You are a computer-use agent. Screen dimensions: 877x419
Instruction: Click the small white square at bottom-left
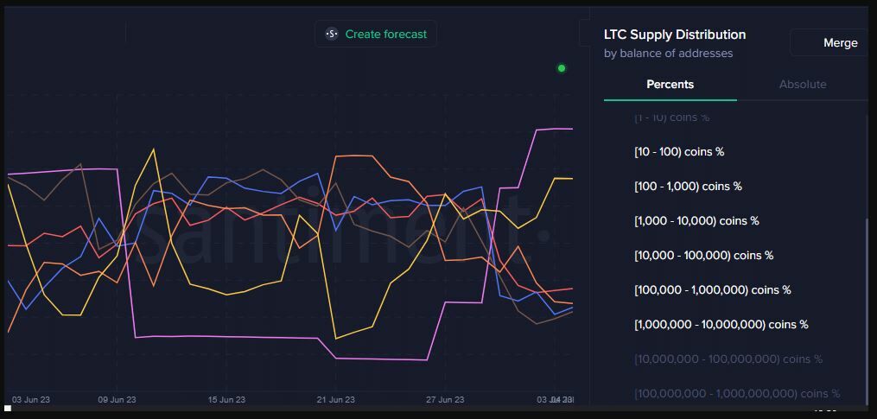coord(8,409)
